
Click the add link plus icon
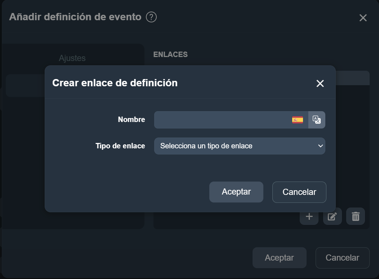(309, 216)
